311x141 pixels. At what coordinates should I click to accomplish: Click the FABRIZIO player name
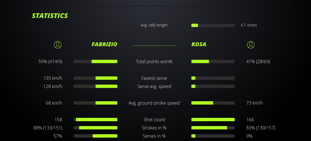click(104, 44)
